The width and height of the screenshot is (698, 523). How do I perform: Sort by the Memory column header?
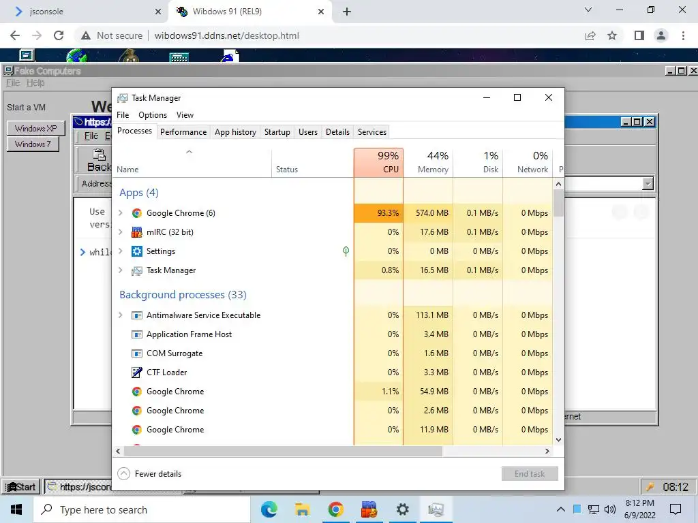pyautogui.click(x=428, y=163)
